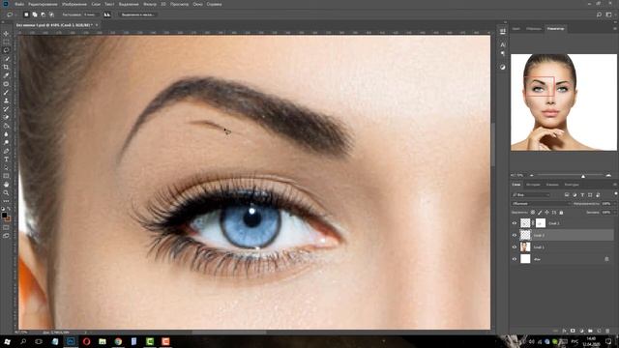Select the Hand tool
The height and width of the screenshot is (348, 619).
(x=6, y=185)
